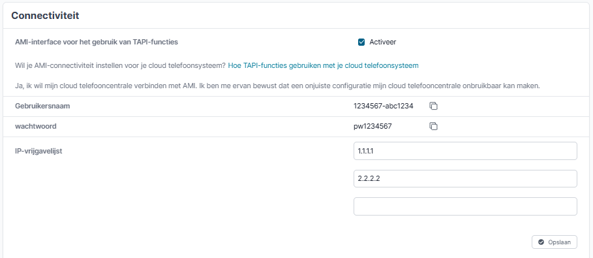Uncheck the Activeer checkbox
The image size is (593, 258).
361,42
